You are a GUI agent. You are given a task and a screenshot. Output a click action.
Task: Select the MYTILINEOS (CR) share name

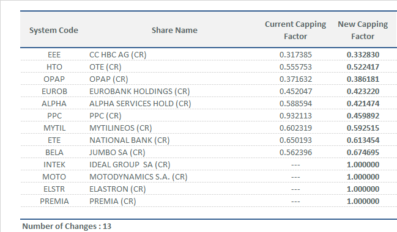pyautogui.click(x=121, y=128)
